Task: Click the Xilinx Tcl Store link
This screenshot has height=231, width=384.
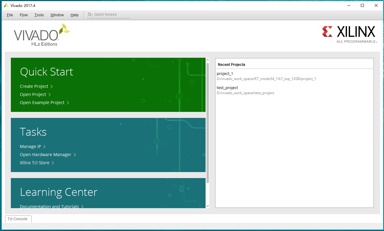Action: 35,163
